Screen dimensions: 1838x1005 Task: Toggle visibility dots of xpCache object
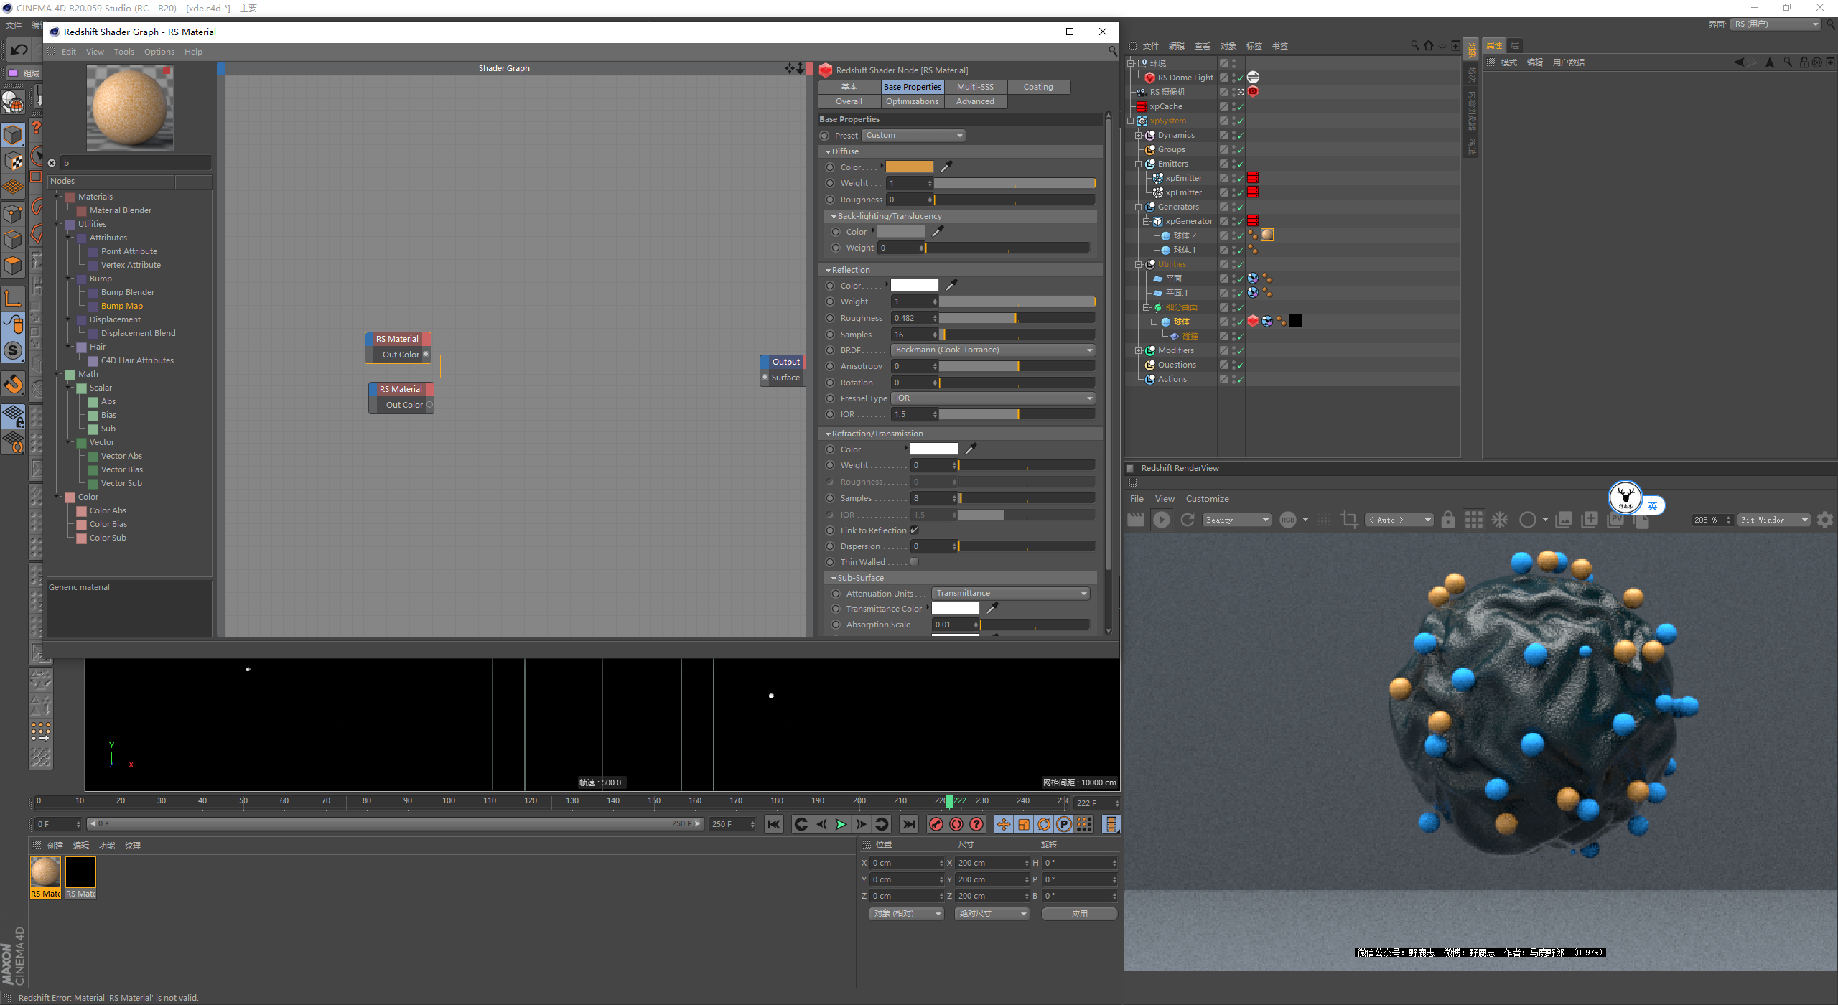coord(1233,106)
